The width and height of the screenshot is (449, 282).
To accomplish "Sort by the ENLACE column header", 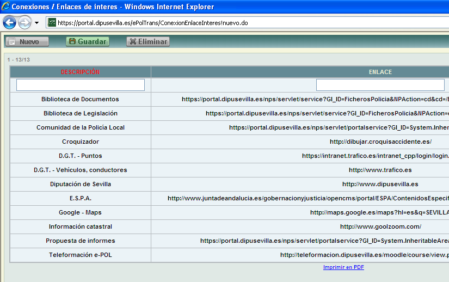I will pyautogui.click(x=380, y=72).
